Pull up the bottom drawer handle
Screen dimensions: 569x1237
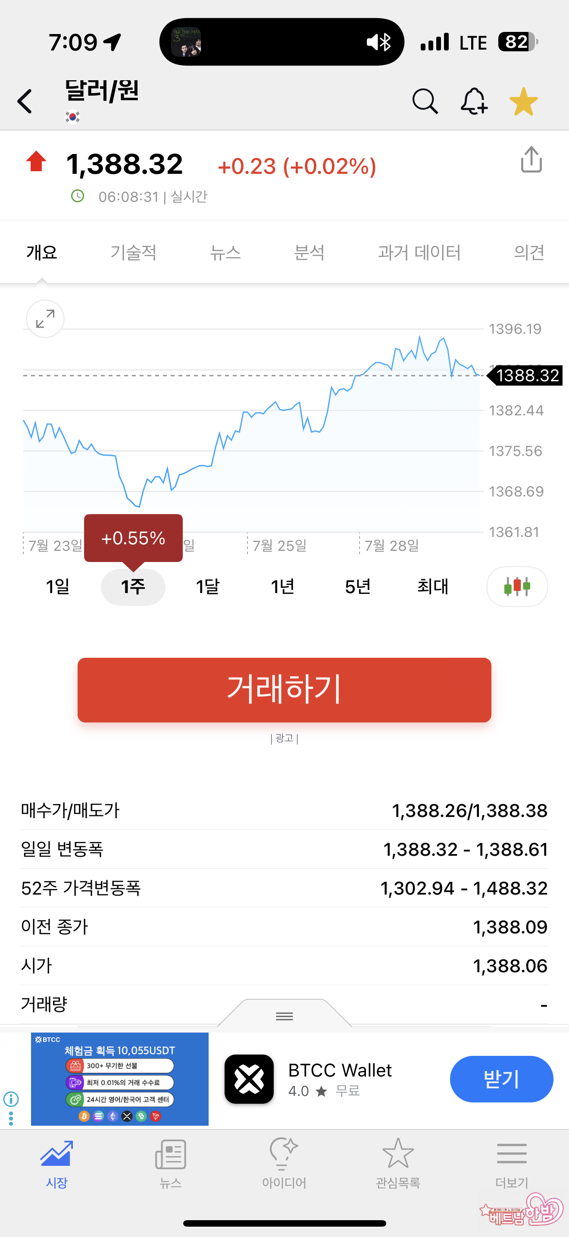click(284, 1016)
